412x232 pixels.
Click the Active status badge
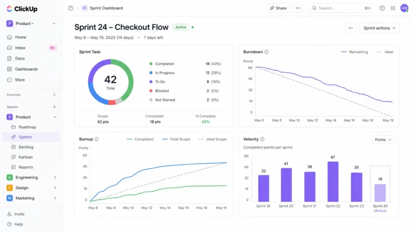point(181,27)
